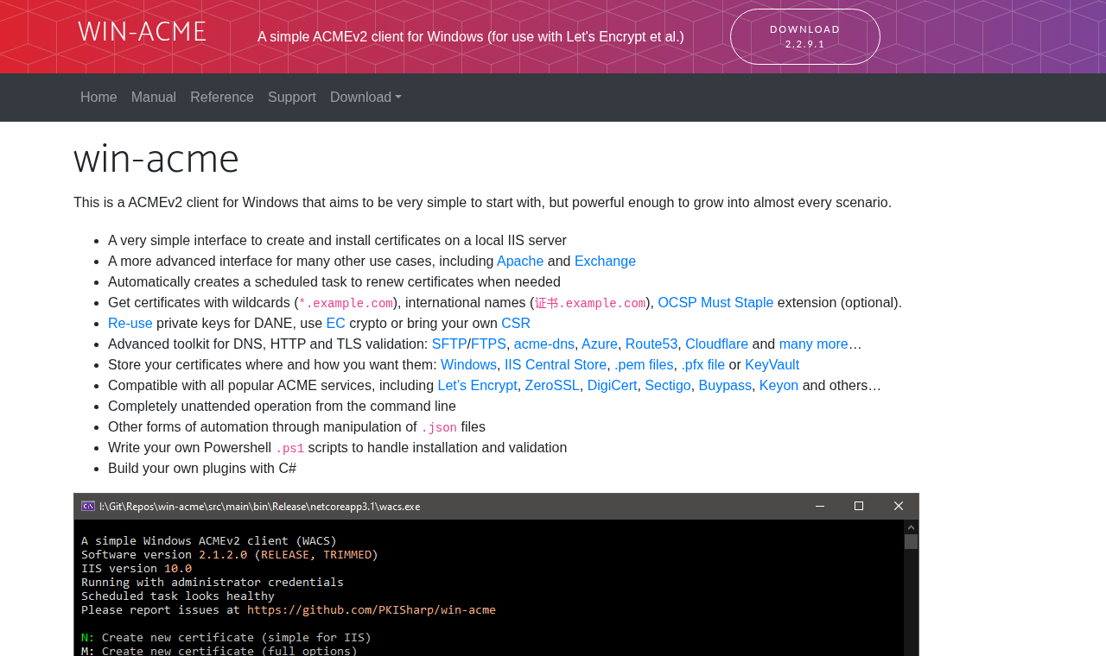The height and width of the screenshot is (656, 1106).
Task: Open the .pfx file link
Action: pos(703,365)
